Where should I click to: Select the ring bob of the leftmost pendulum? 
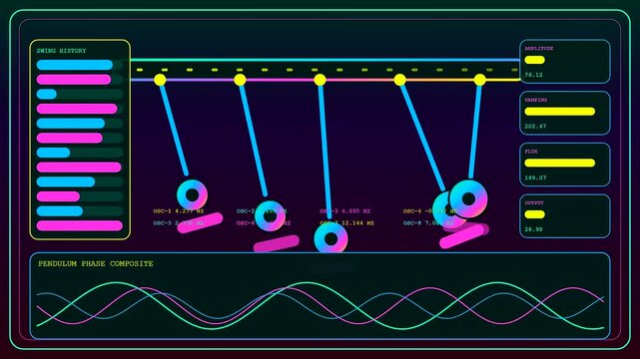click(193, 194)
